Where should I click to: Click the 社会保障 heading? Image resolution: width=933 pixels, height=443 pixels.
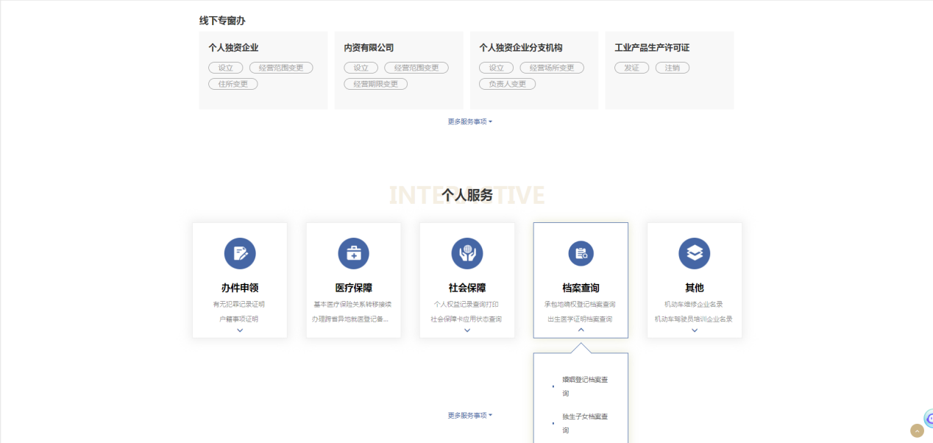point(467,288)
